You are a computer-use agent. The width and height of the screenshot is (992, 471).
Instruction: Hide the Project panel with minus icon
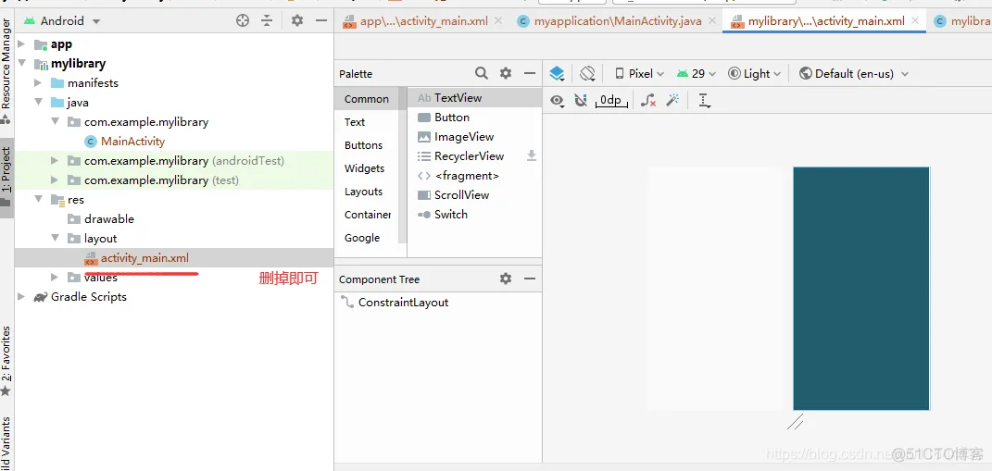(321, 21)
